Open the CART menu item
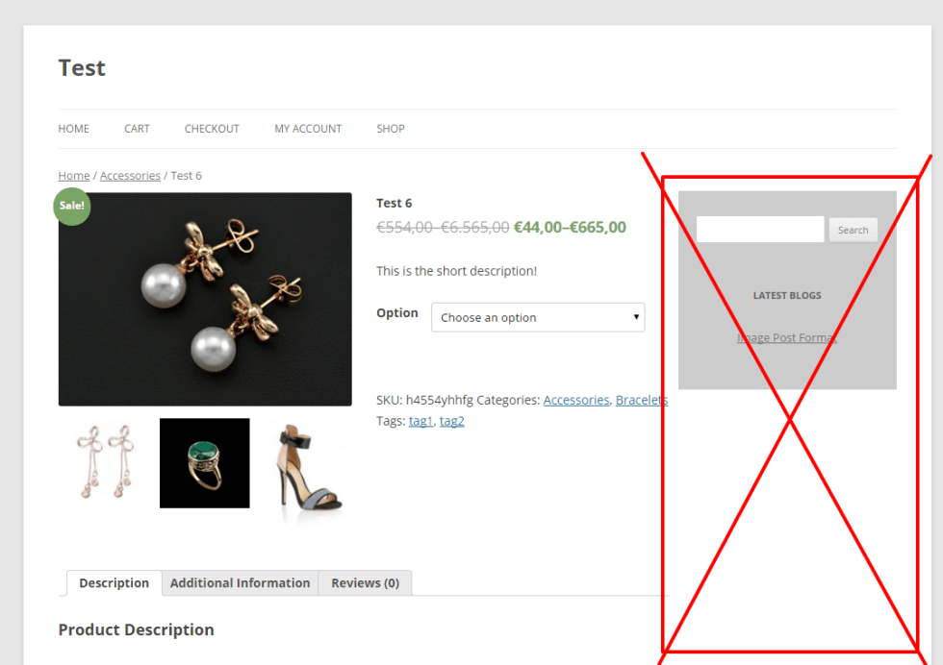The width and height of the screenshot is (943, 665). click(x=137, y=129)
